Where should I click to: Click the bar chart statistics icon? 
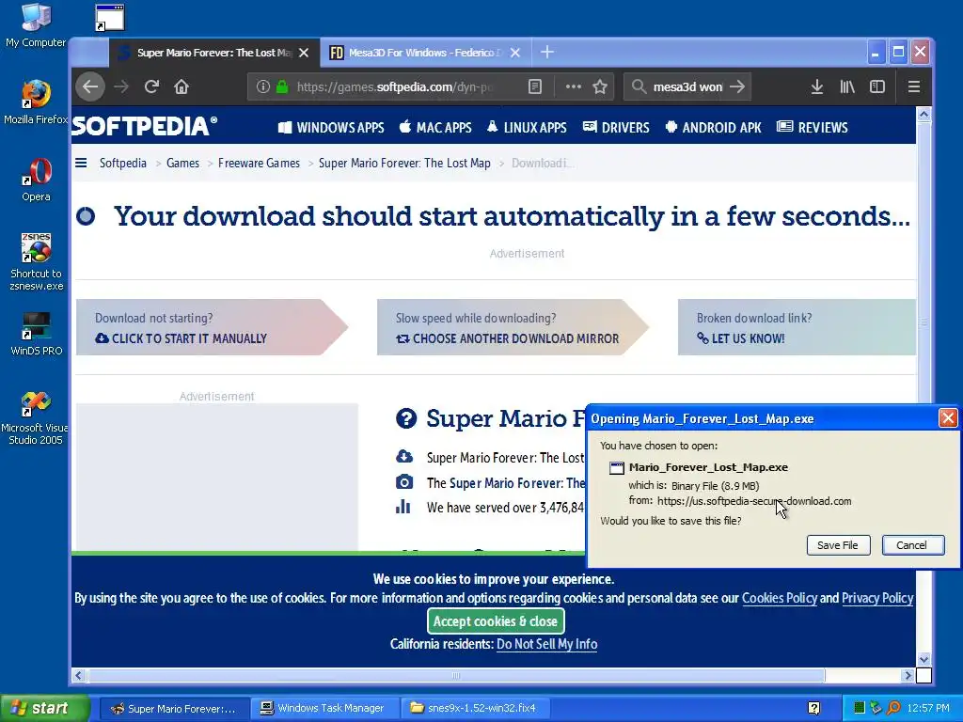403,507
